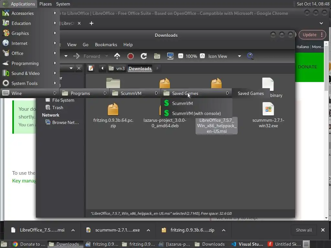331x248 pixels.
Task: Click Show all downloads button
Action: (304, 230)
